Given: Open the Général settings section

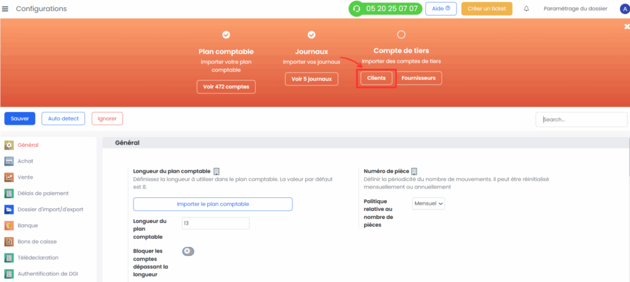Looking at the screenshot, I should pyautogui.click(x=28, y=145).
